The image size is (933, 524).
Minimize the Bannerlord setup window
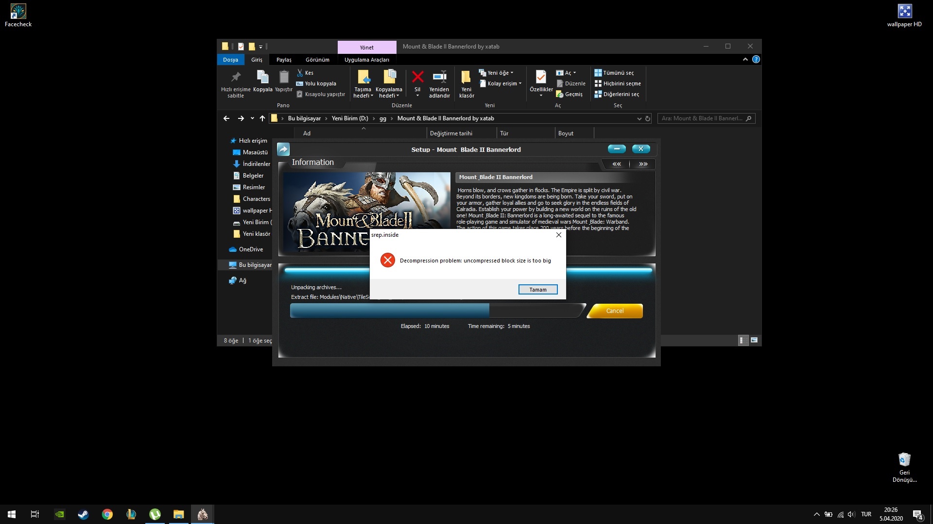tap(617, 149)
